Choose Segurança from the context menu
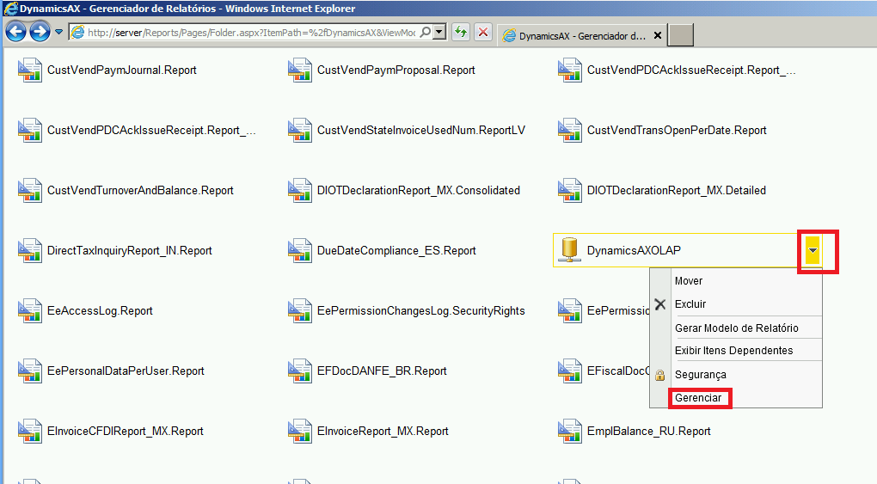 click(x=700, y=375)
